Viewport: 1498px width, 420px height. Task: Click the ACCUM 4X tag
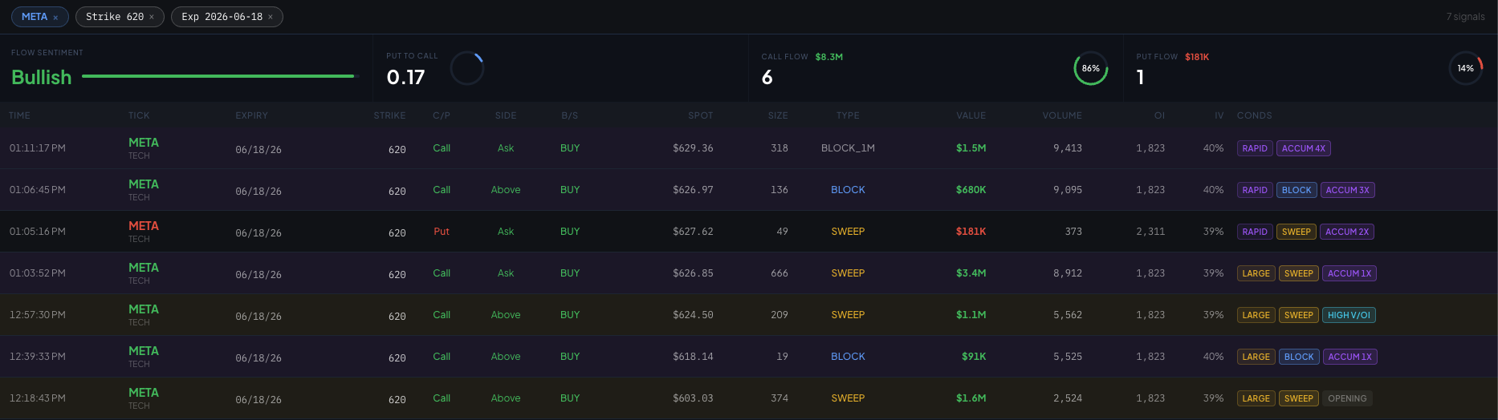(1303, 148)
